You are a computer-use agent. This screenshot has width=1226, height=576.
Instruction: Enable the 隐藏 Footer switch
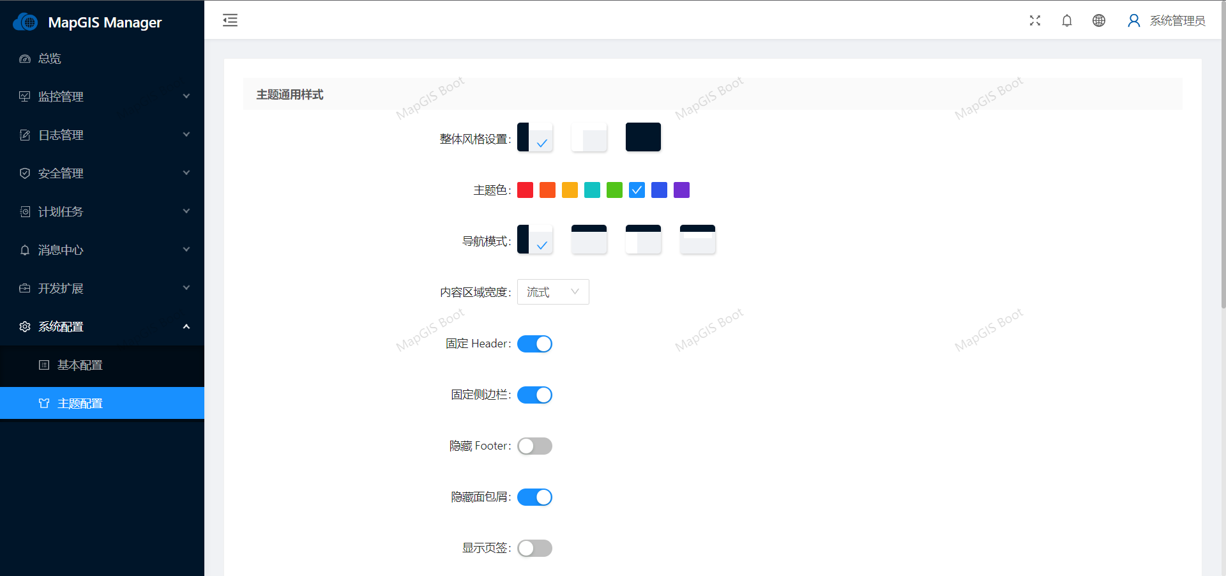coord(534,446)
